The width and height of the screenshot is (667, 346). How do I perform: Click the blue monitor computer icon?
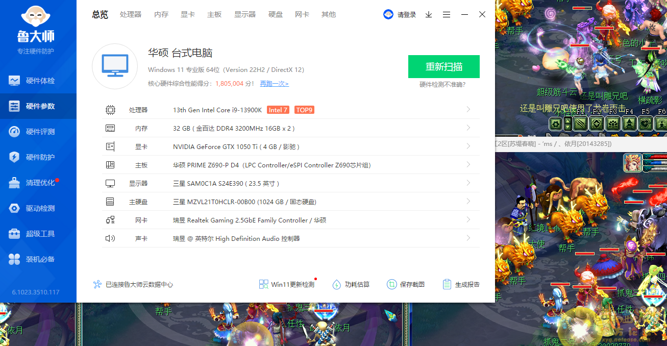tap(115, 66)
